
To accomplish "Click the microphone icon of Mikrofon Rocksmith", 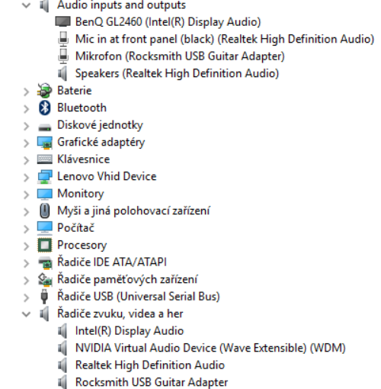I will (63, 56).
